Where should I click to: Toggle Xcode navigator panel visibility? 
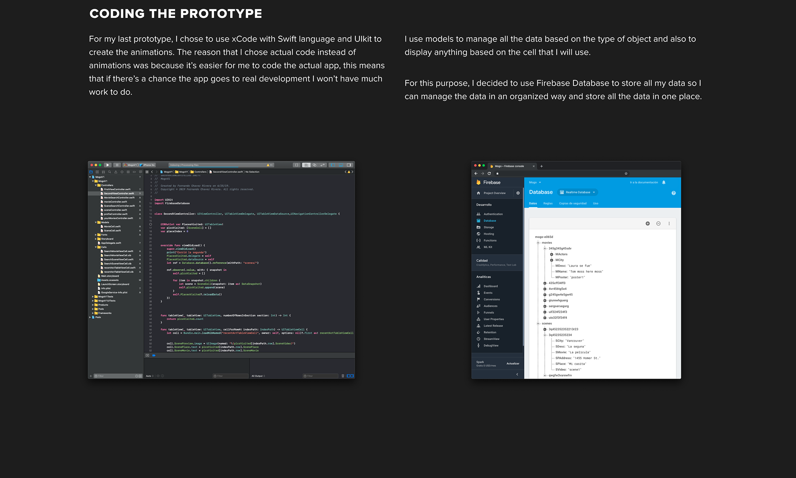tap(332, 165)
